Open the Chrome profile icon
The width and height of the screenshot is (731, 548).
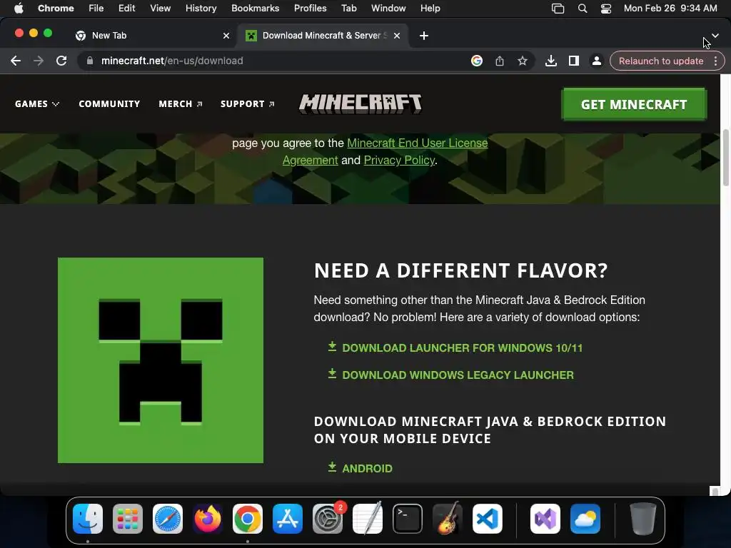pyautogui.click(x=596, y=61)
